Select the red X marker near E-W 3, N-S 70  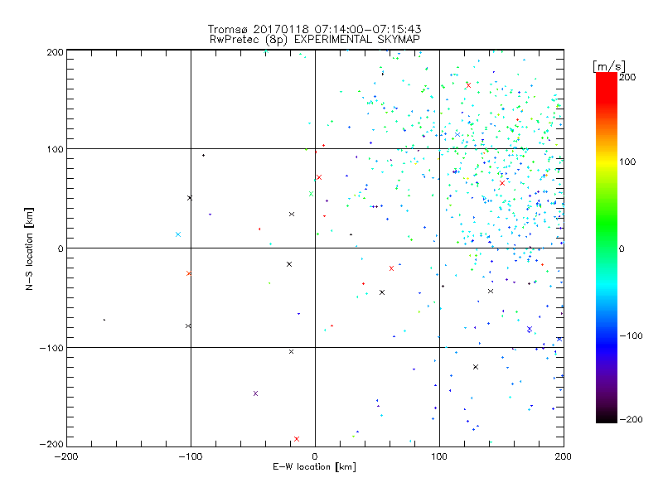[319, 177]
